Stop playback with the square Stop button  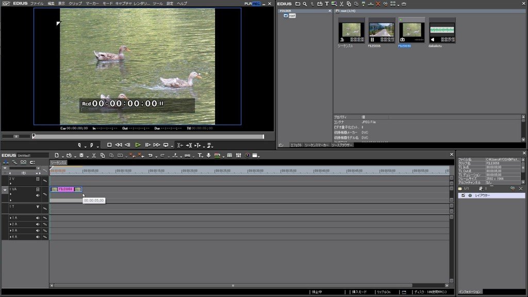[109, 145]
